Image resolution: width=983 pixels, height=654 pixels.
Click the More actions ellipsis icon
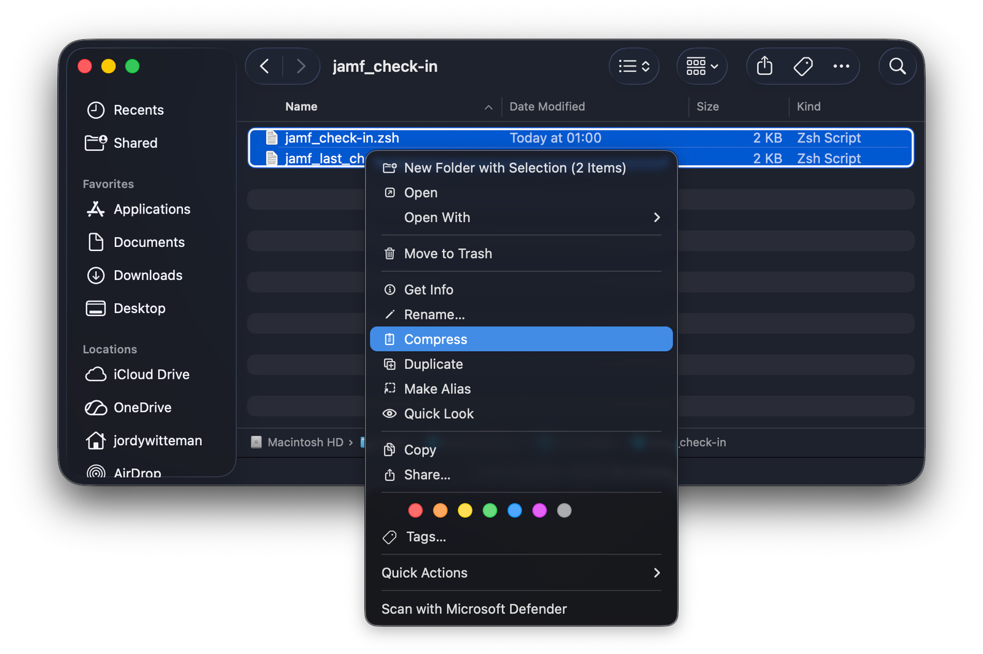tap(841, 66)
